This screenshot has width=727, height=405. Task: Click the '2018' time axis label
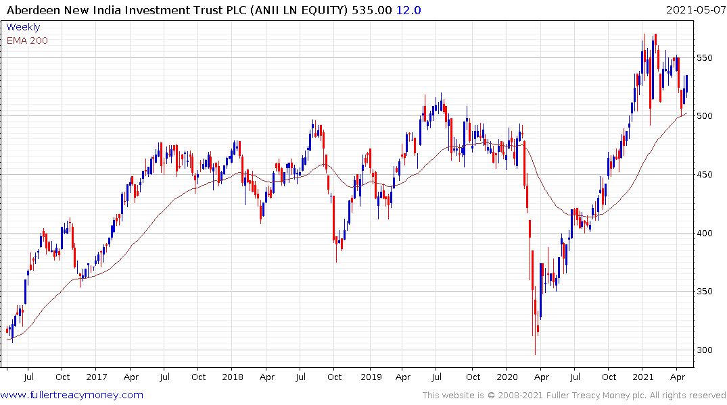click(x=232, y=377)
